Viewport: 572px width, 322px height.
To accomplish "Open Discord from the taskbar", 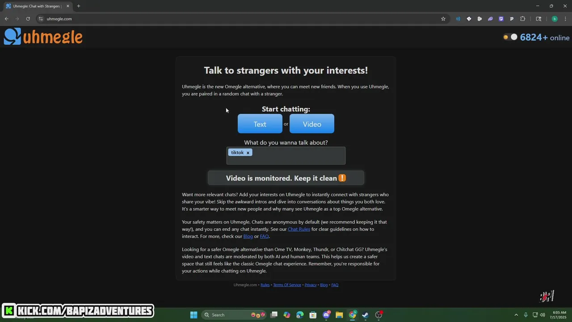I will click(326, 315).
